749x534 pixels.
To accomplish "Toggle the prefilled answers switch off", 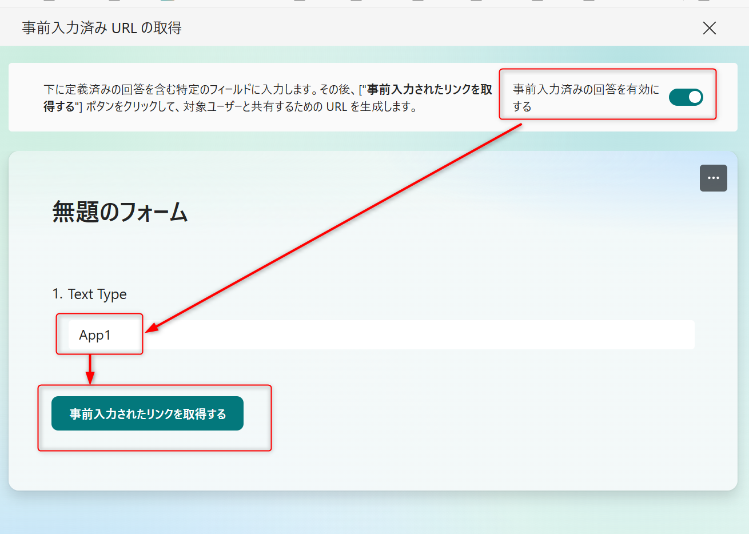I will click(686, 97).
